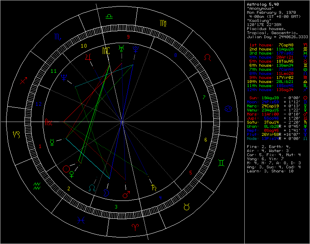Select house number 11 in the wheel
Image resolution: width=310 pixels, height=244 pixels.
(53, 71)
